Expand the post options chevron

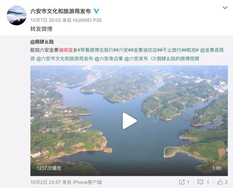(x=225, y=8)
